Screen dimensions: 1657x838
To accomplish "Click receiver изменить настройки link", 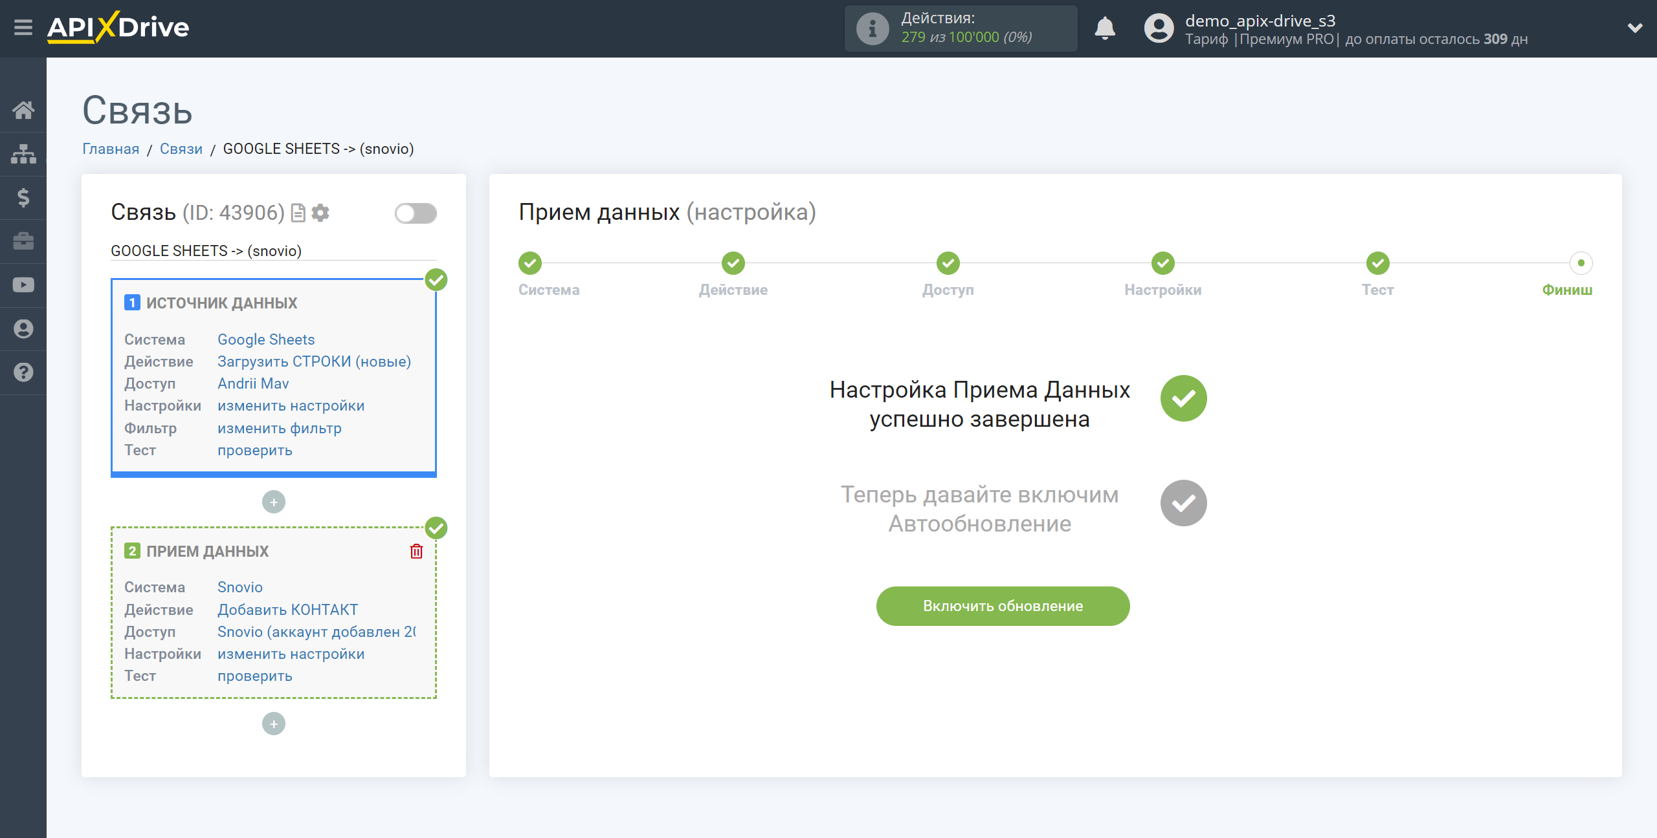I will [291, 654].
